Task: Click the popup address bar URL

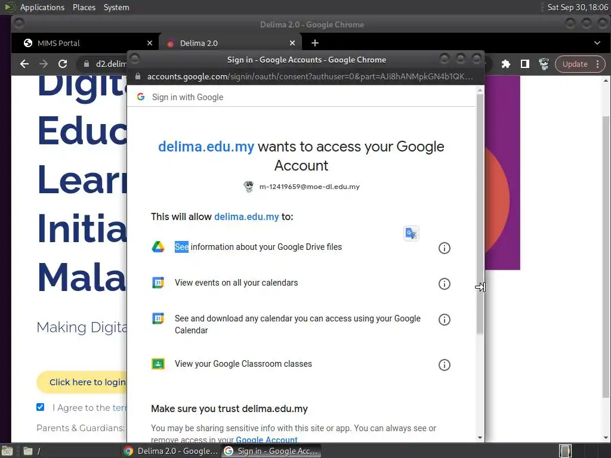Action: (x=310, y=76)
